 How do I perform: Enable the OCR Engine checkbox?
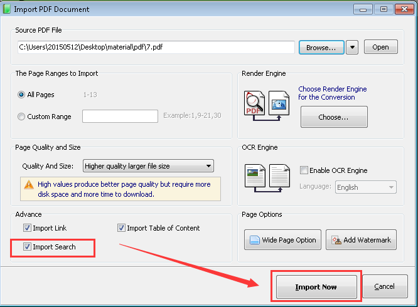304,170
